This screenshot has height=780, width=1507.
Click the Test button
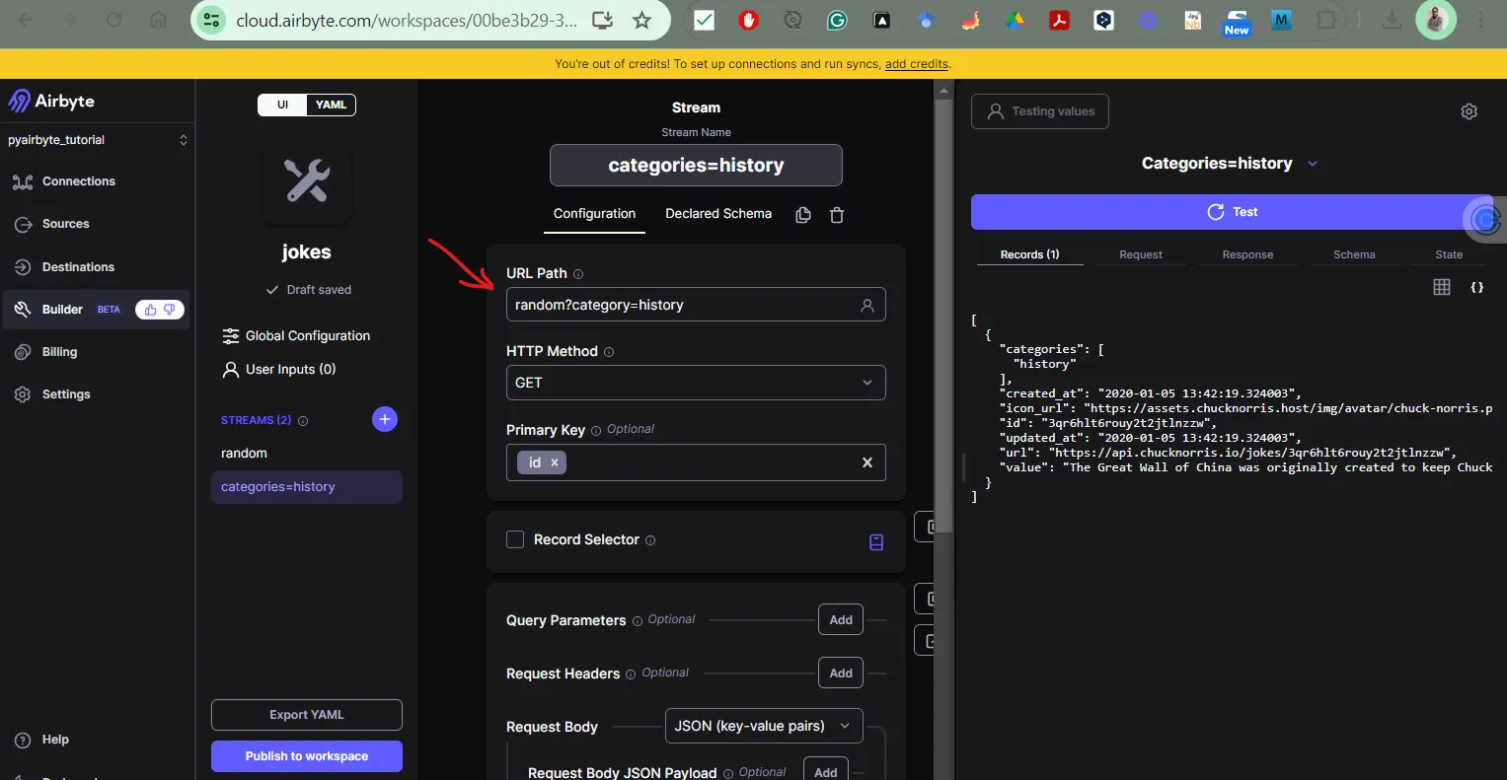click(x=1232, y=212)
